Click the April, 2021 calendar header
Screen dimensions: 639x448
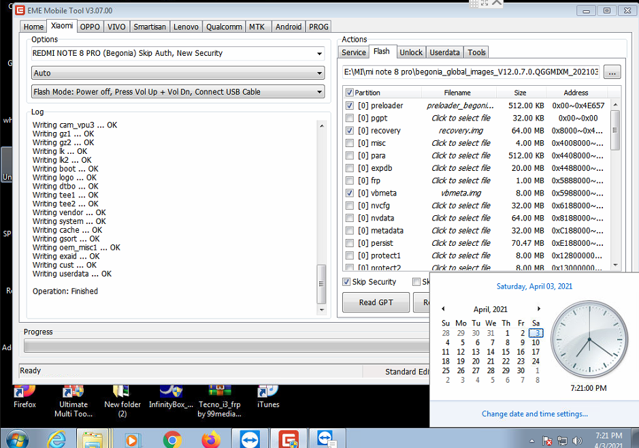(490, 309)
